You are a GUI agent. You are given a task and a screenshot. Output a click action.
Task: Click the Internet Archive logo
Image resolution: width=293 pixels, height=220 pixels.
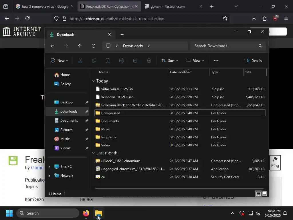22,31
